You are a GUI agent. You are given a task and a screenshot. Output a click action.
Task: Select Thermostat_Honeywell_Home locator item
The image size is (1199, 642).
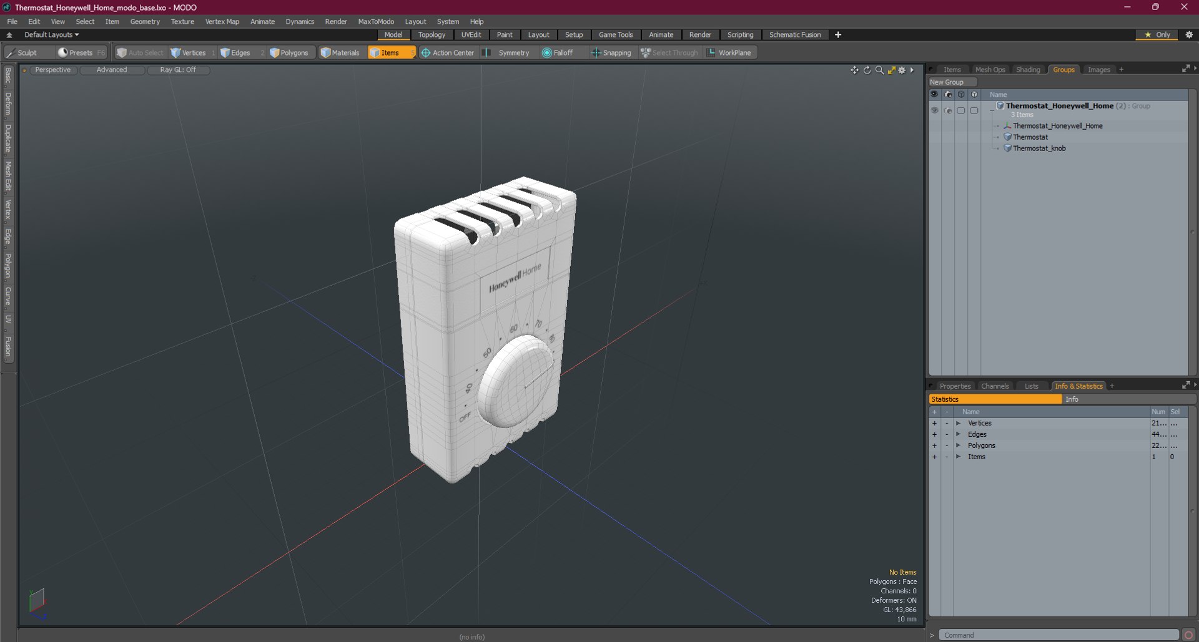(x=1058, y=126)
